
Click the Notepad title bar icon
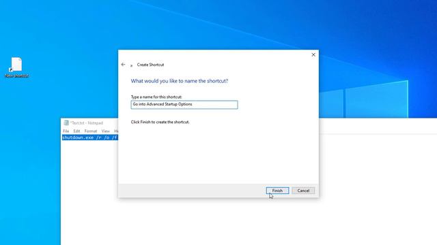click(x=66, y=122)
